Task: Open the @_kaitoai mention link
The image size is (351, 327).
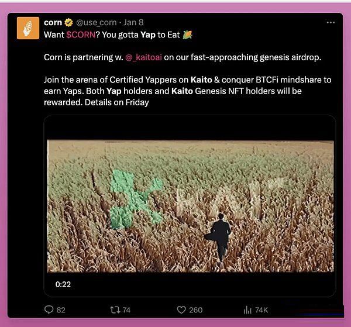Action: click(144, 57)
